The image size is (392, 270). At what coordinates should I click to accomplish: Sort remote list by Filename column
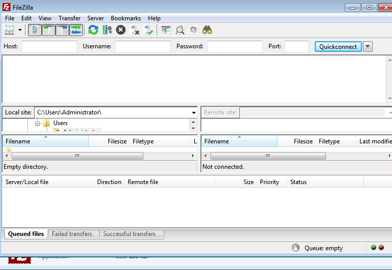click(239, 141)
